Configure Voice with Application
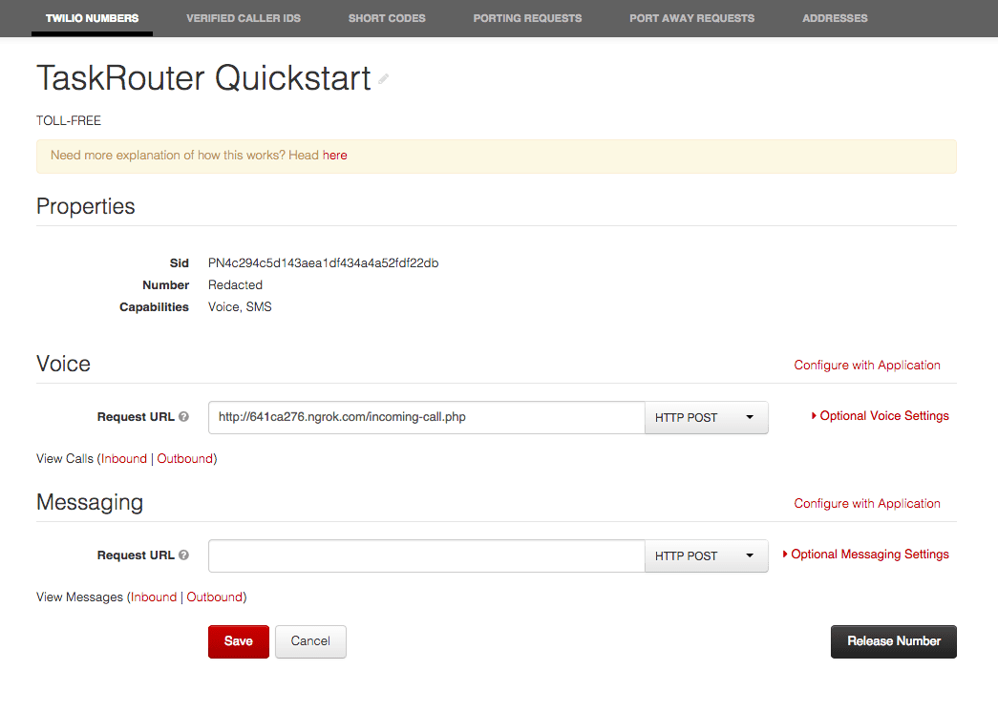The height and width of the screenshot is (712, 998). (x=866, y=365)
